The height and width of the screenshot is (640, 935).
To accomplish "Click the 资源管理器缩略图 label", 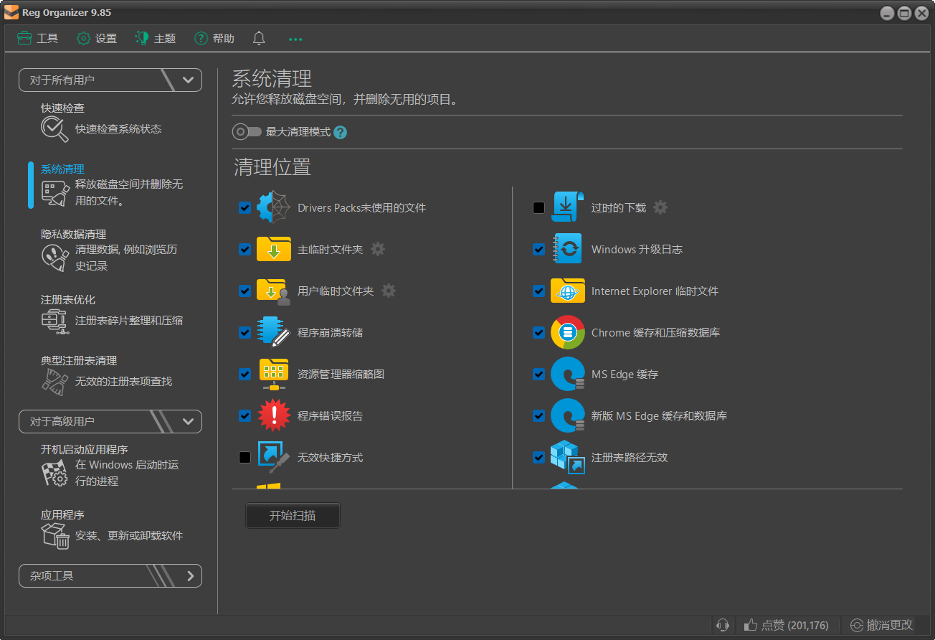I will click(341, 375).
